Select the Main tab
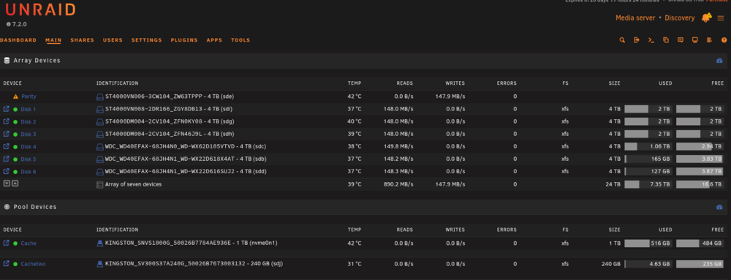The image size is (731, 280). tap(53, 40)
